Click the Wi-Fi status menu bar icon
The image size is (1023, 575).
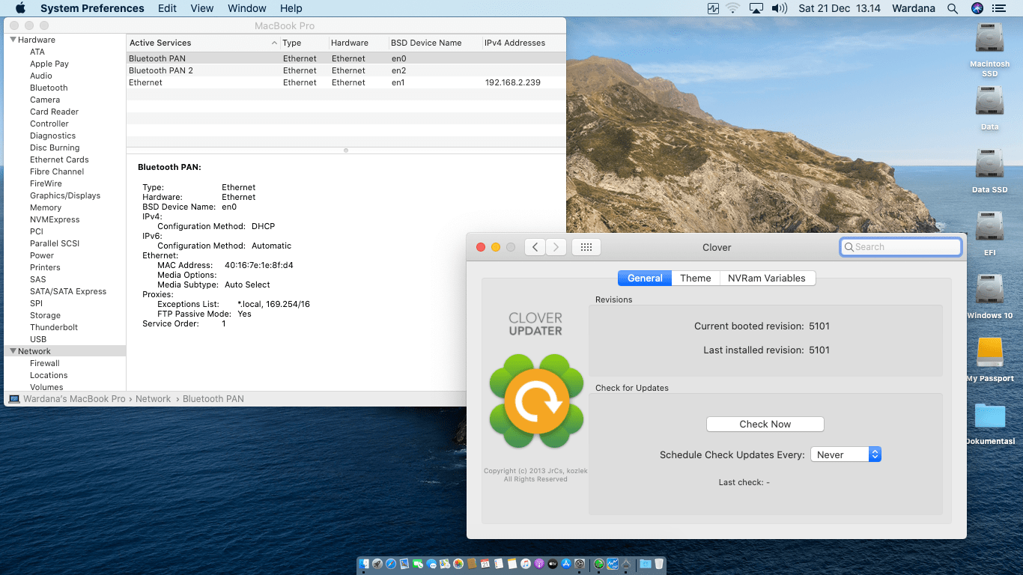[732, 8]
